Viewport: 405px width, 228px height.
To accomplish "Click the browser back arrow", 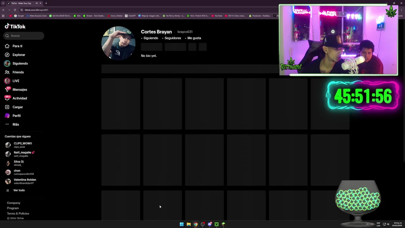I will (3, 10).
